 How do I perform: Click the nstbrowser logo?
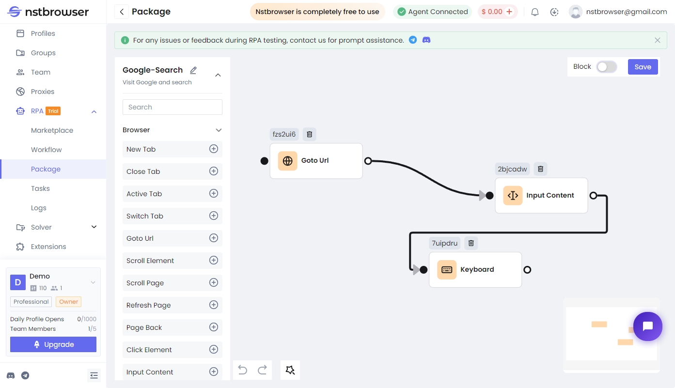point(48,12)
